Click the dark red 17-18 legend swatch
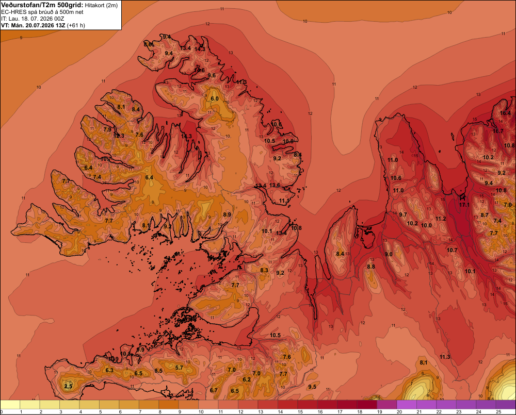516x415 pixels. (347, 405)
